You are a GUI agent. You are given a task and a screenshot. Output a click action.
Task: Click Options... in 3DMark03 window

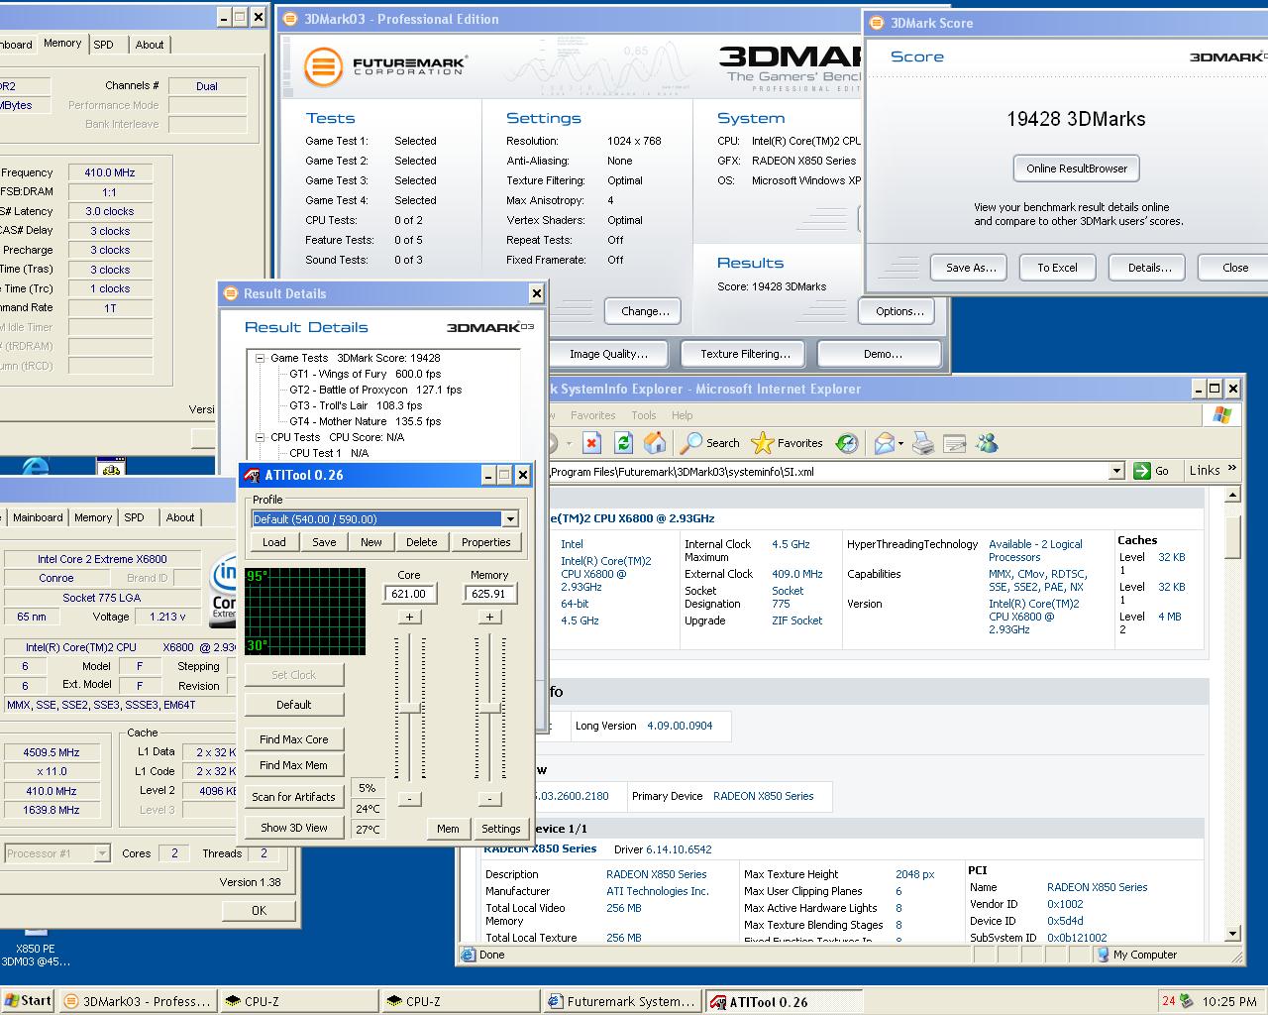click(898, 311)
